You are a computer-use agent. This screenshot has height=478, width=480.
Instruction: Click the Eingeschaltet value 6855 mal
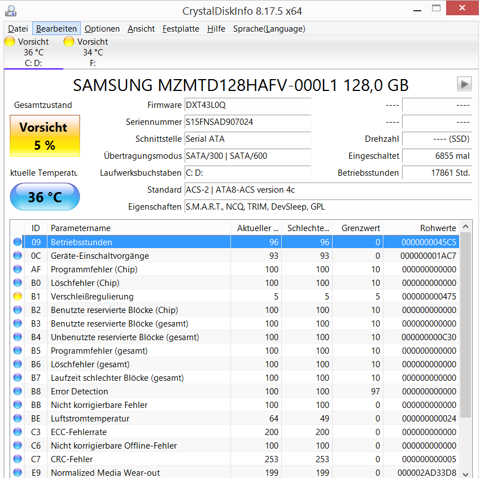437,155
